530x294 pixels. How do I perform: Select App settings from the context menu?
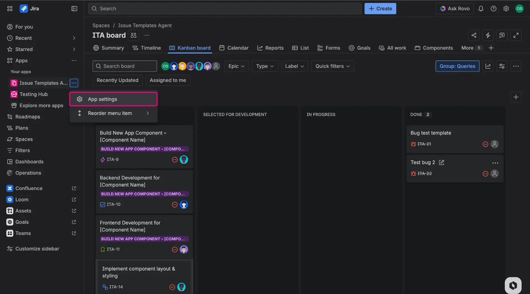pos(113,99)
